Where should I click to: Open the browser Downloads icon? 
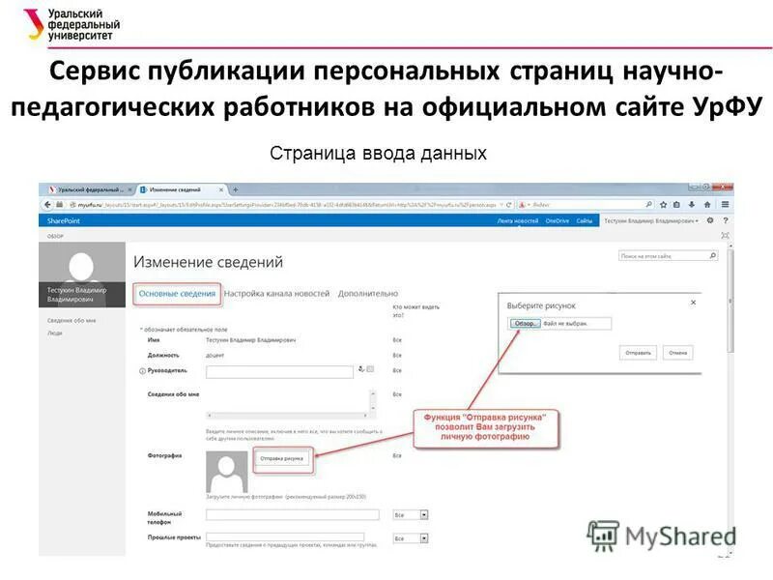(x=691, y=204)
